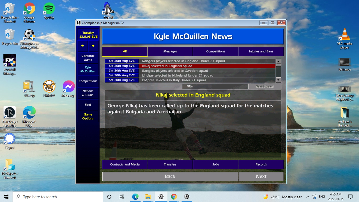Image resolution: width=359 pixels, height=202 pixels.
Task: Open Age of Empires desktop icon
Action: pos(108,11)
